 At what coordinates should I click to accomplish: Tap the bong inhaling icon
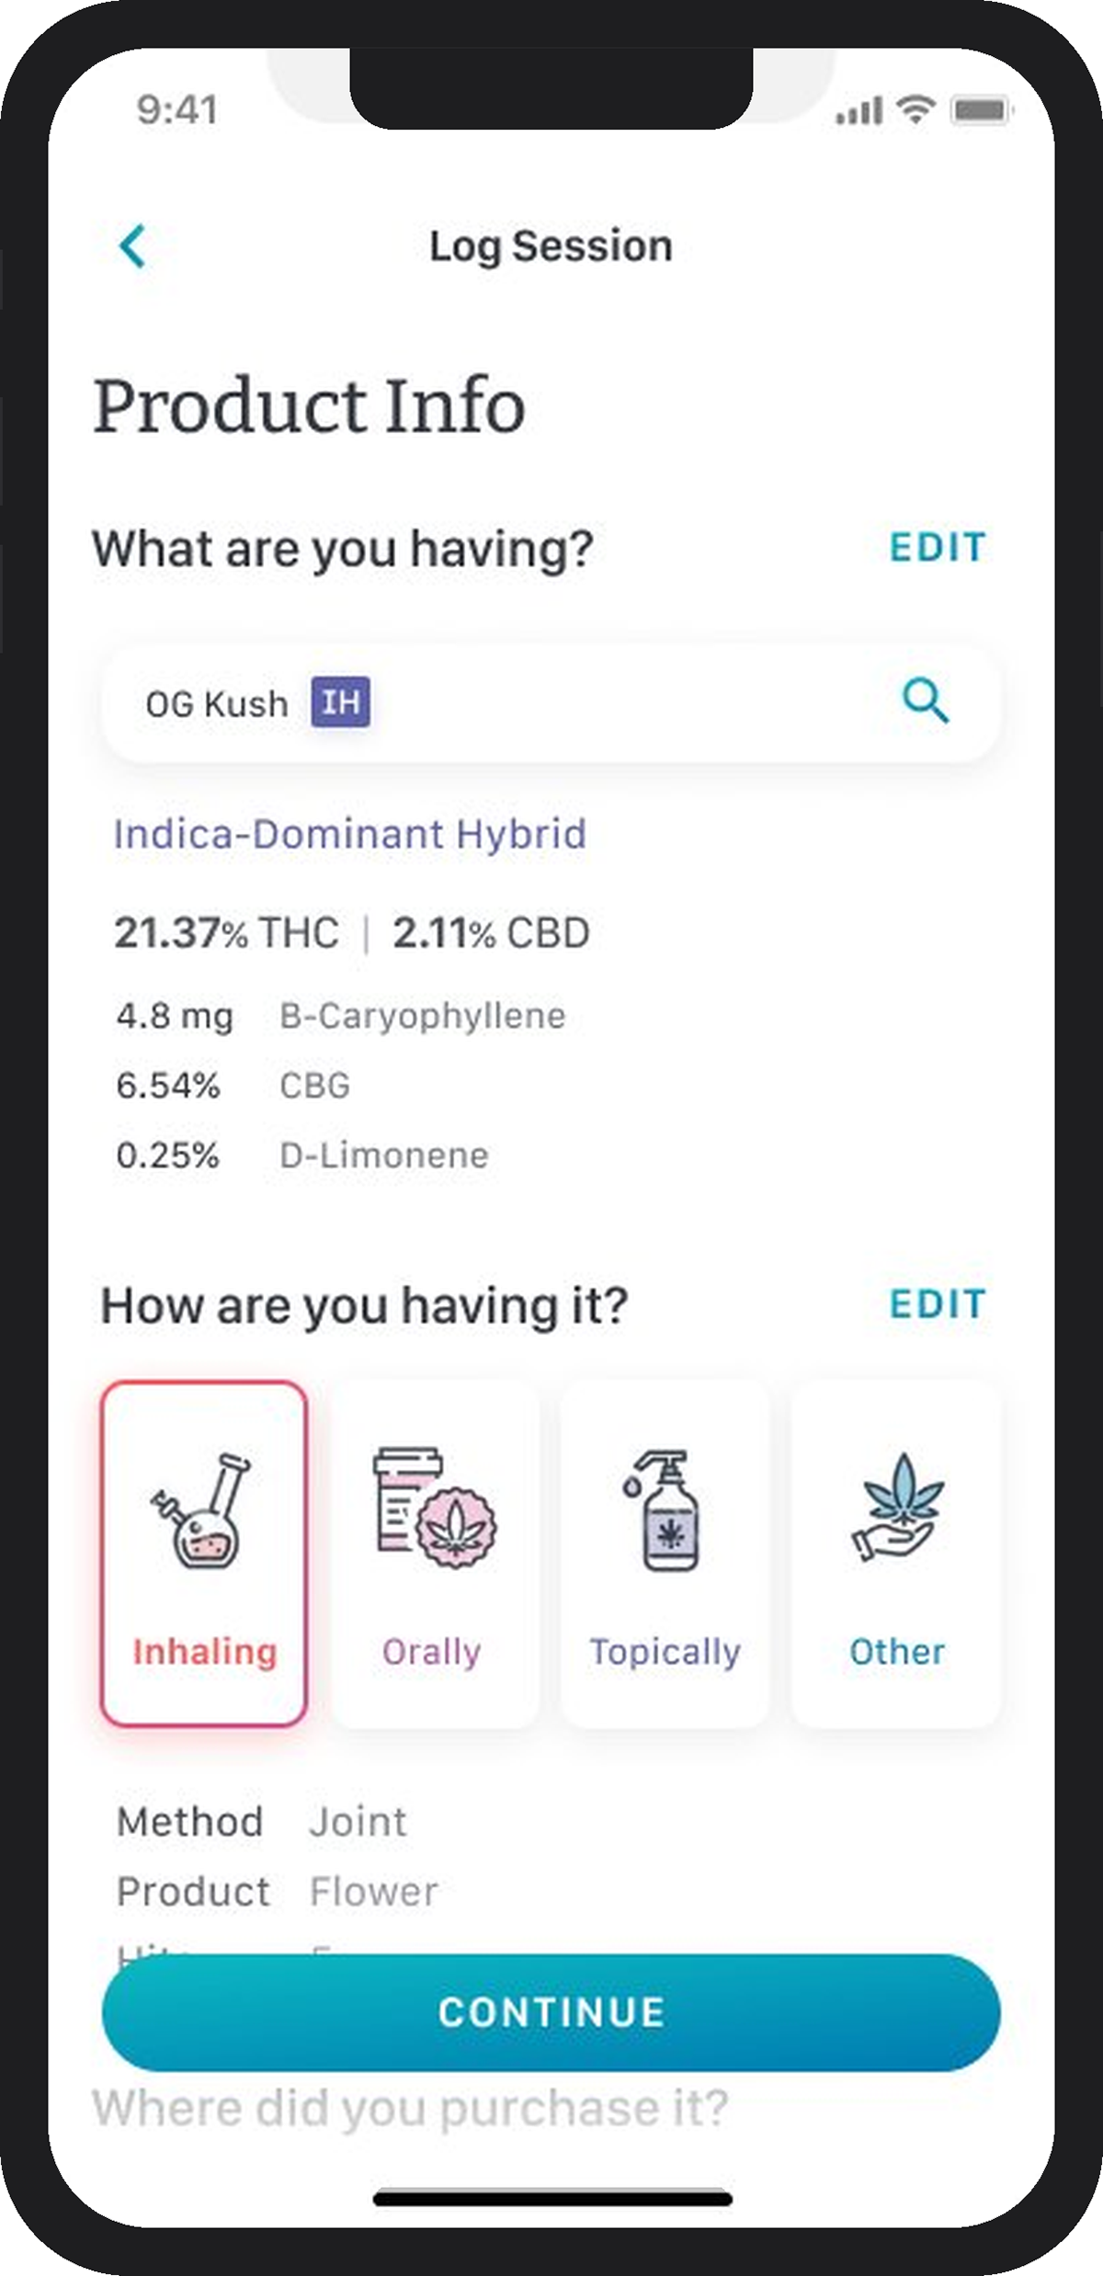(202, 1510)
